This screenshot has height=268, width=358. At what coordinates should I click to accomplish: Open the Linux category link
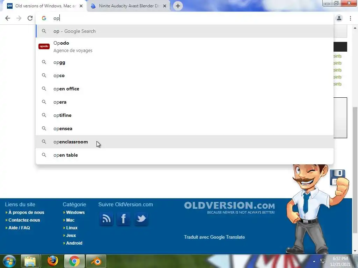(x=72, y=228)
